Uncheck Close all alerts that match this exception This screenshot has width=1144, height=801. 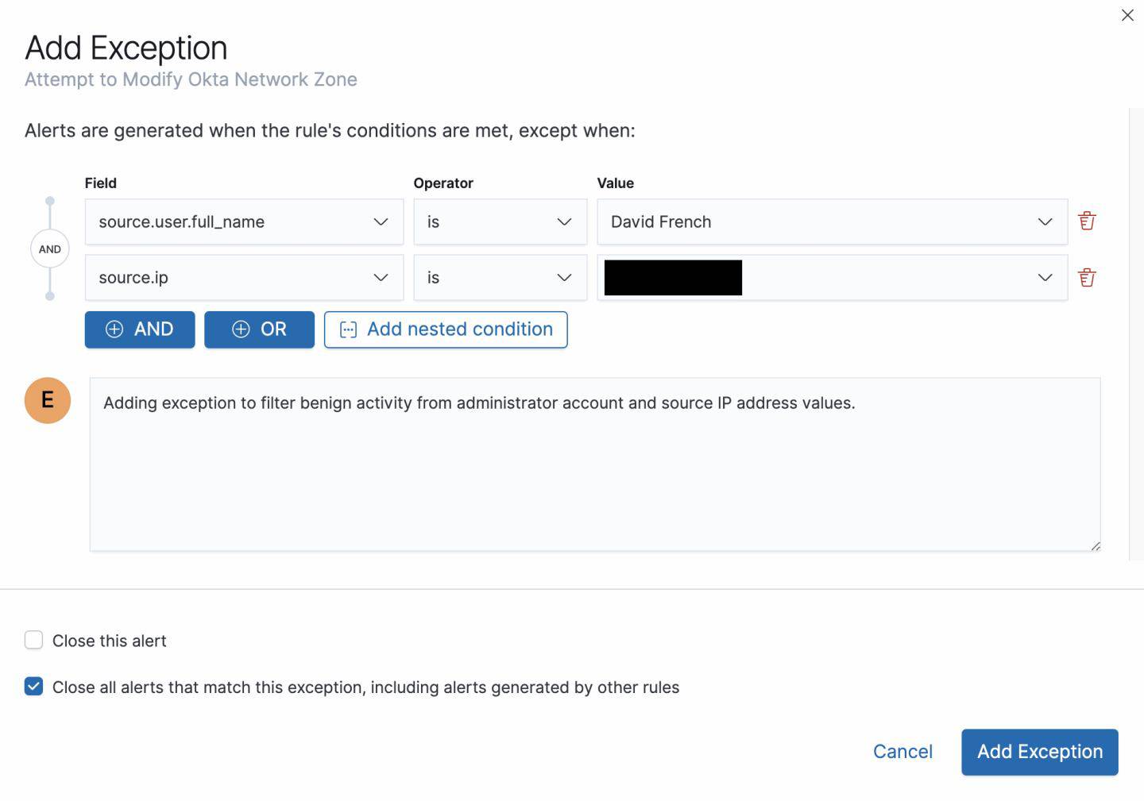pos(33,687)
